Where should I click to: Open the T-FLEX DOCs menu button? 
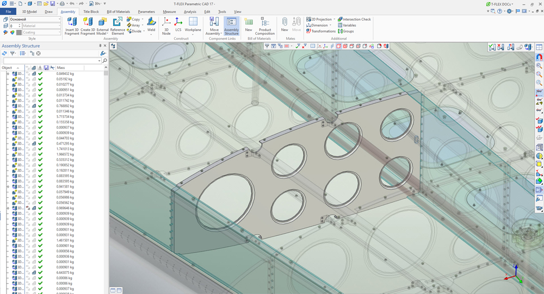click(x=500, y=4)
